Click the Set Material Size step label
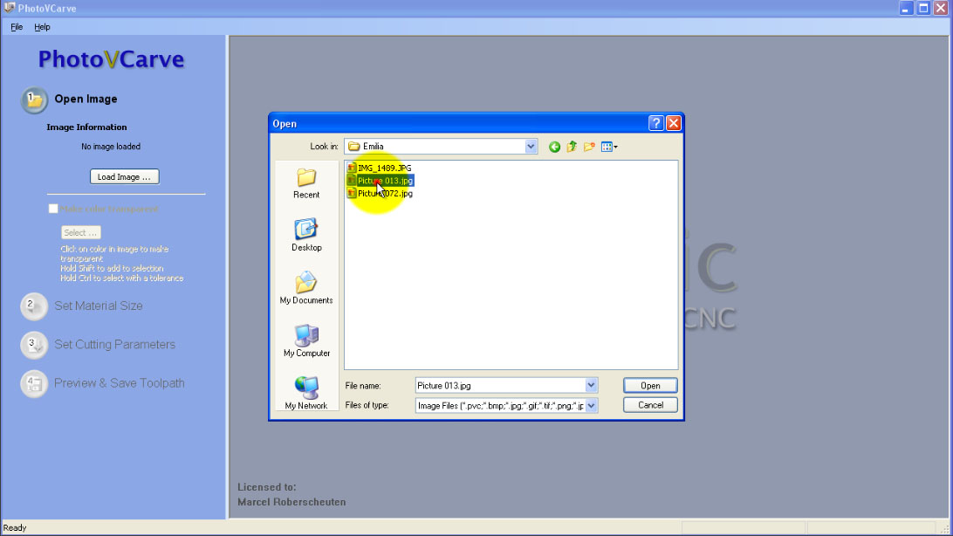953x536 pixels. (99, 306)
